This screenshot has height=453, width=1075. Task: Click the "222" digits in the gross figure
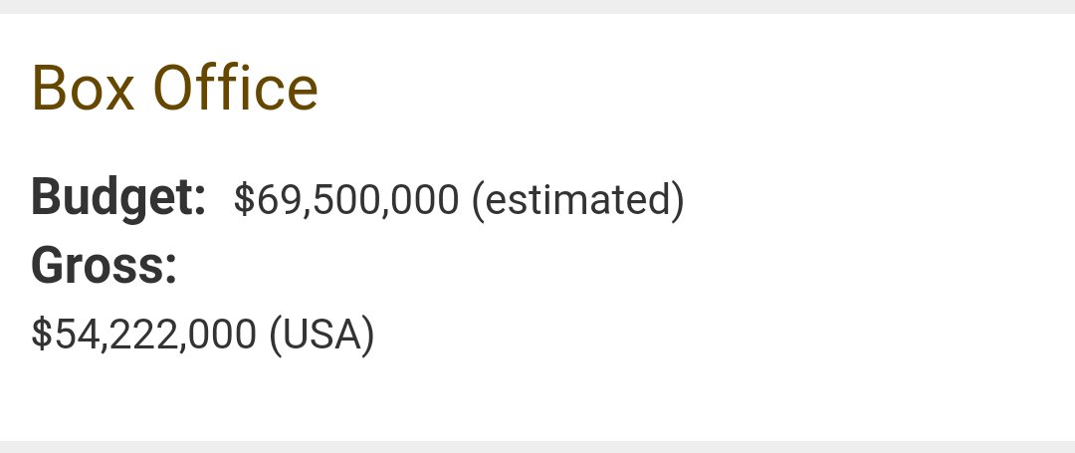click(142, 334)
